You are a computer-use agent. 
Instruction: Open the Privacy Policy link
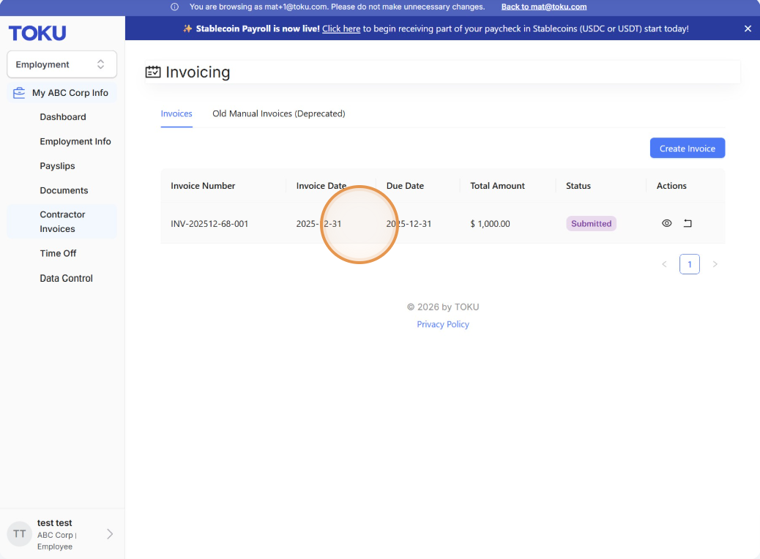click(x=443, y=324)
